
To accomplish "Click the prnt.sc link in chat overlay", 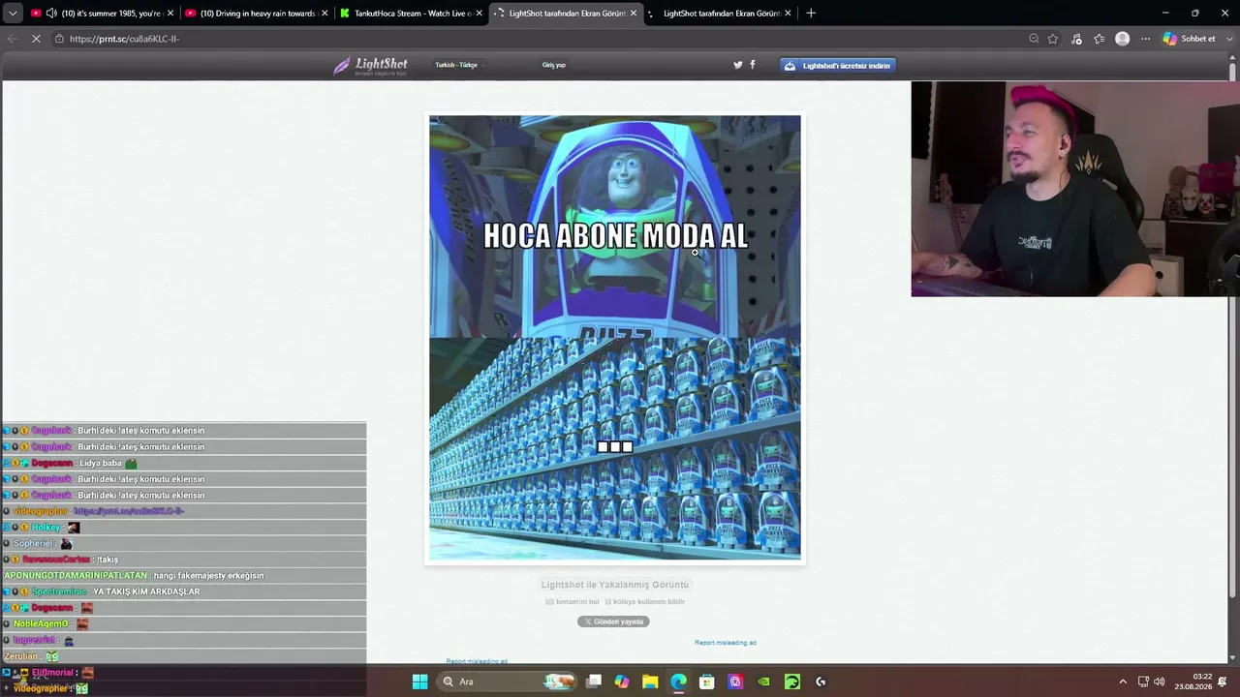I will click(x=129, y=511).
